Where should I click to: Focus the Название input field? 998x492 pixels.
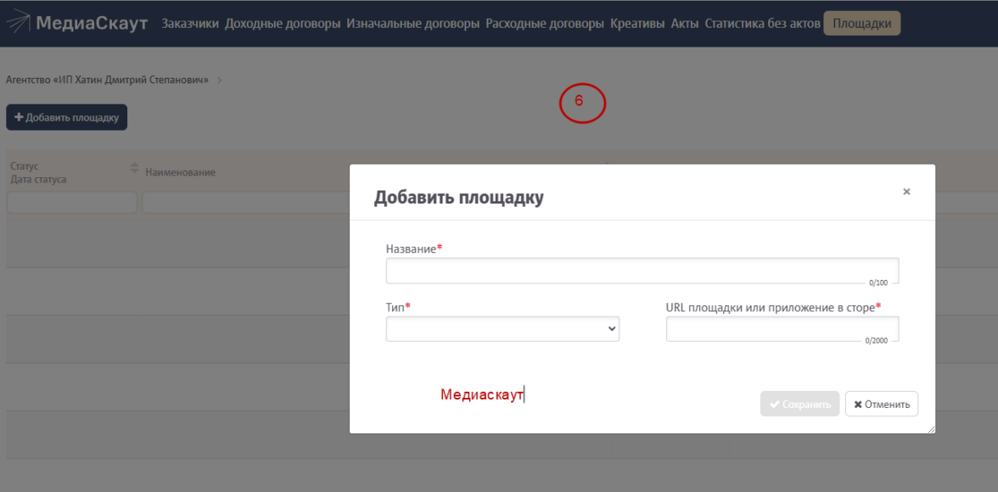pos(642,271)
